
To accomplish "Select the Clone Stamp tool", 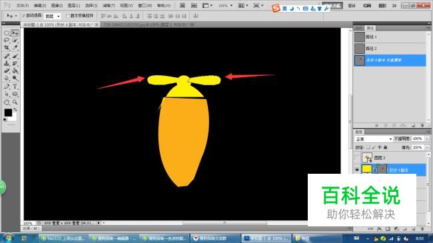I will [x=7, y=63].
